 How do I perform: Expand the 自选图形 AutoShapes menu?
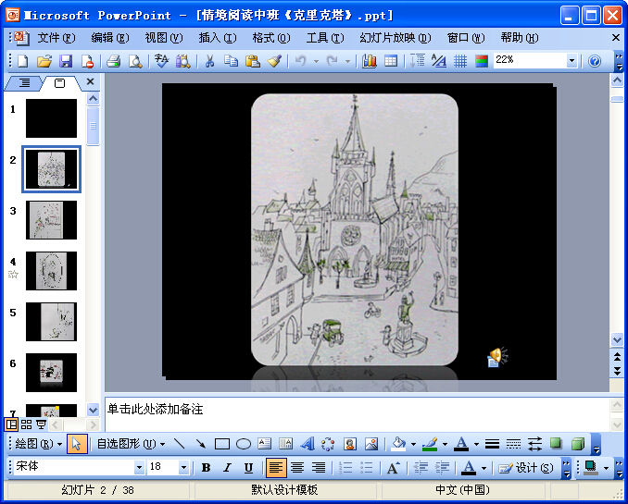pos(131,444)
